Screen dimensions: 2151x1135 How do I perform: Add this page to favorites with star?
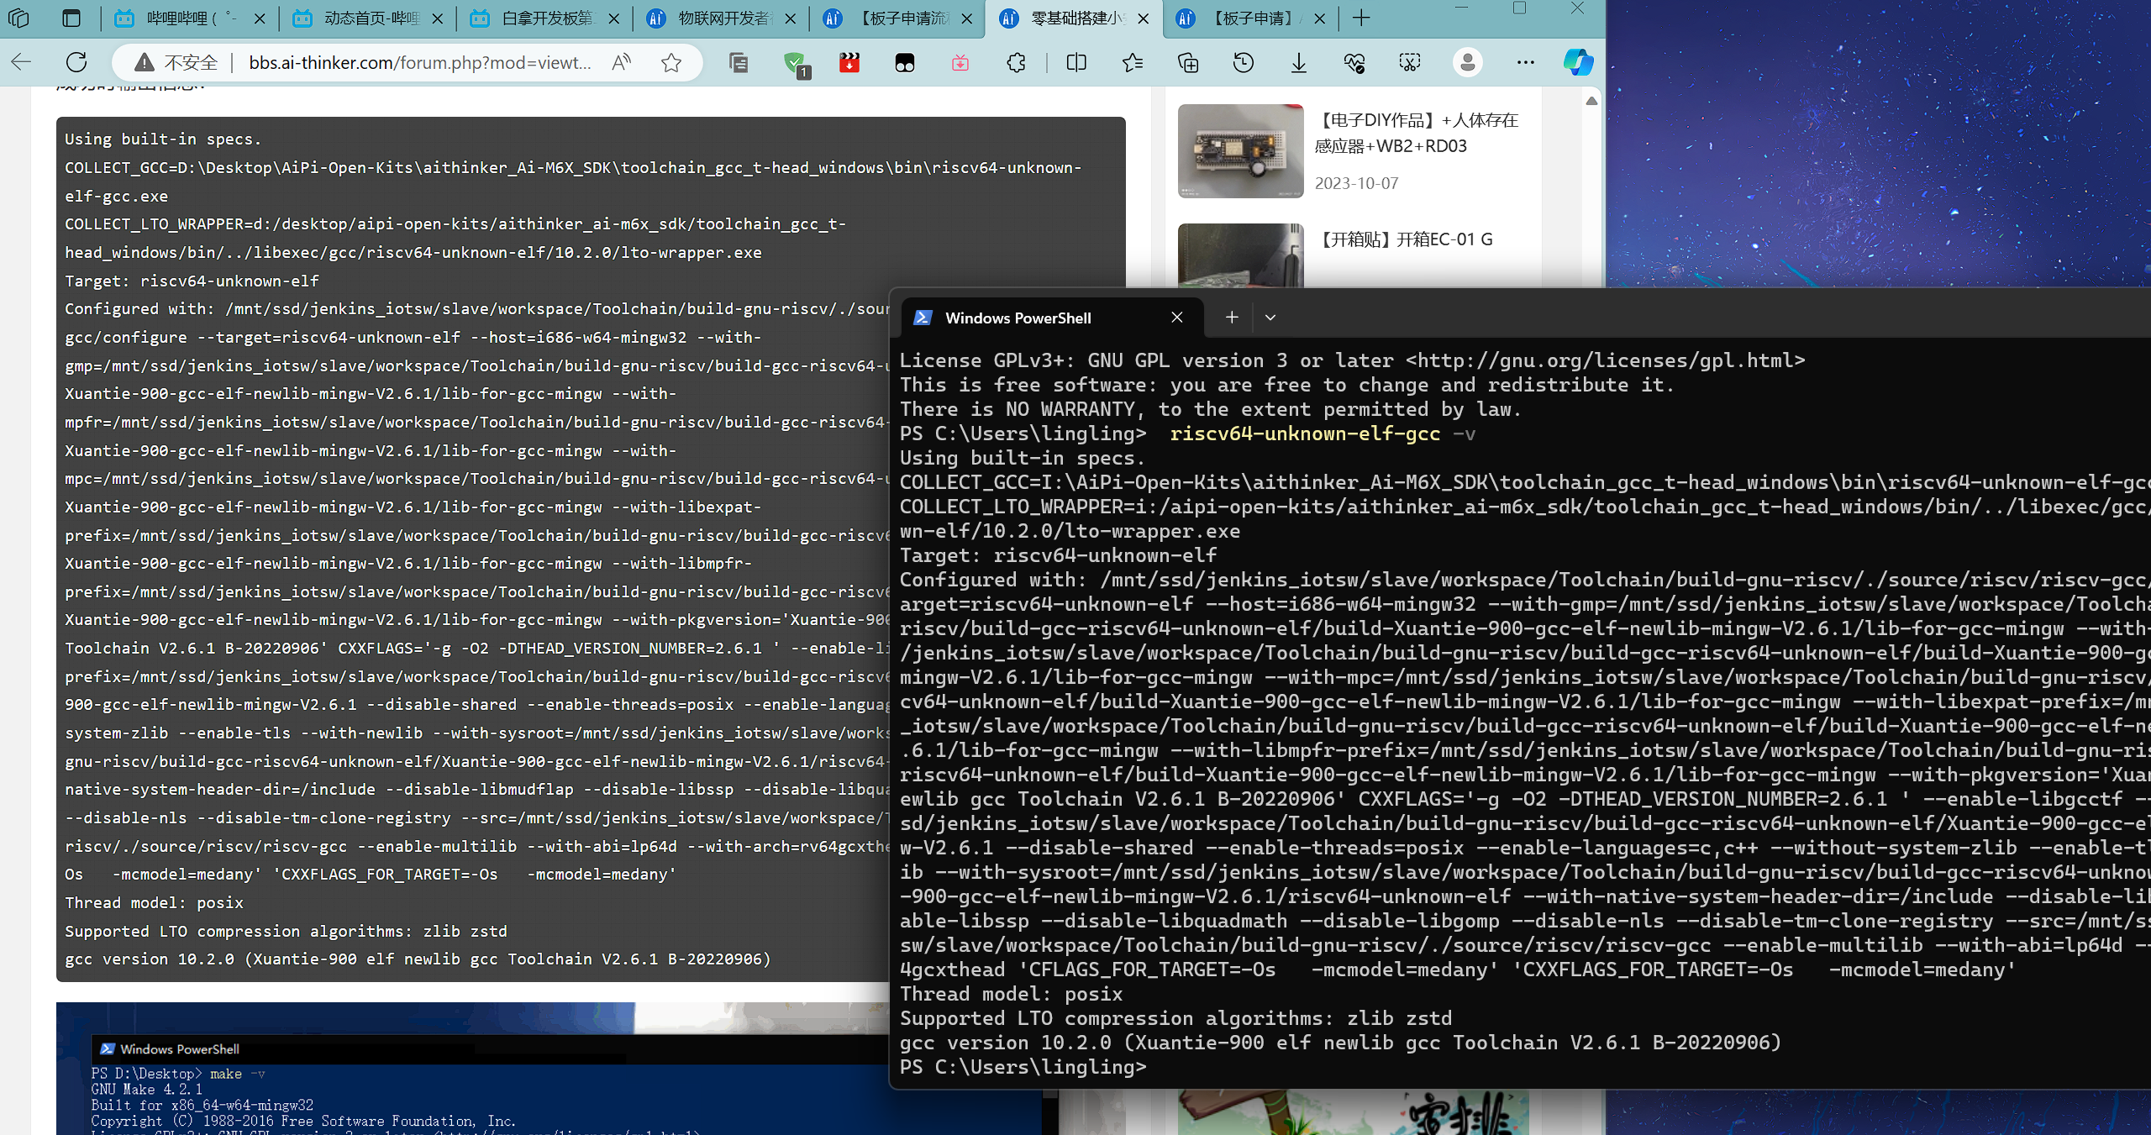(671, 62)
